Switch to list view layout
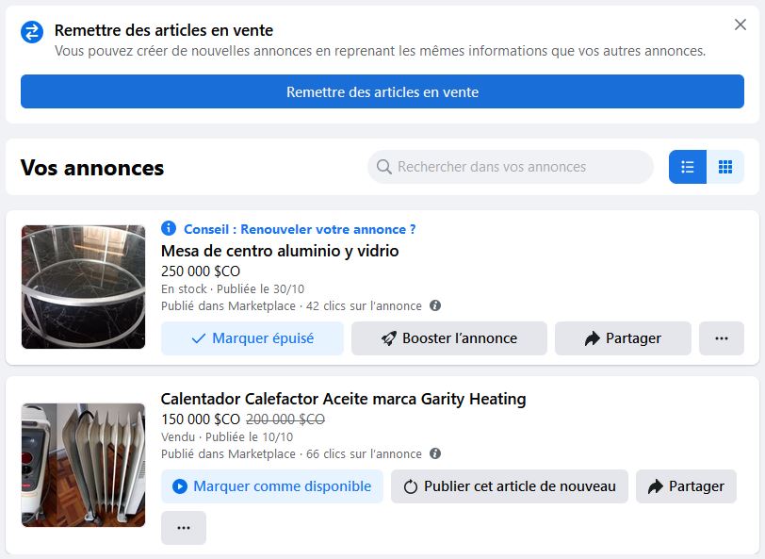Screen dimensions: 765x559 click(688, 167)
